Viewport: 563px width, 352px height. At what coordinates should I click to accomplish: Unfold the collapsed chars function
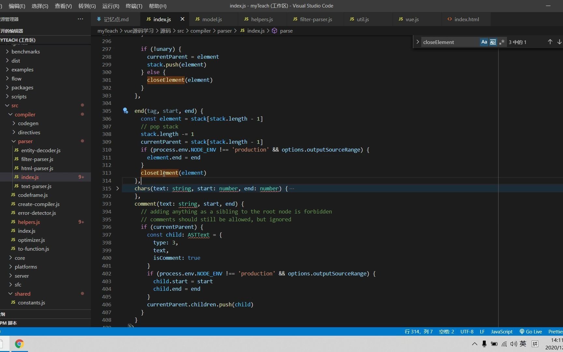tap(118, 188)
